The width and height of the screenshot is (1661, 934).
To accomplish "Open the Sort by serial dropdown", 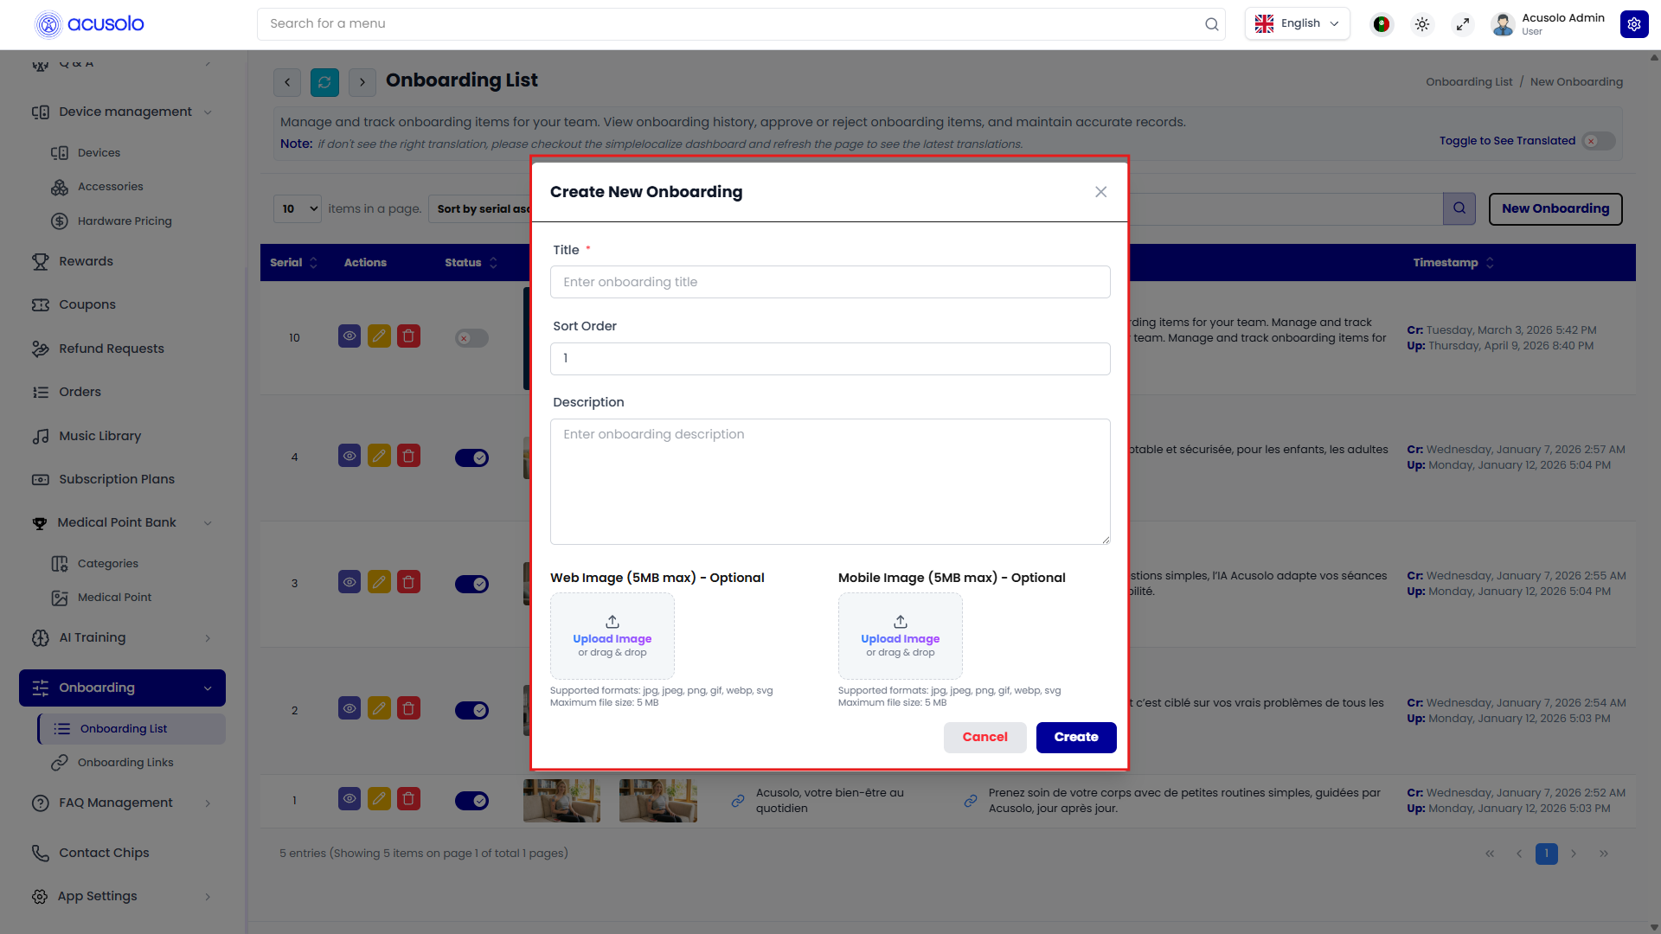I will click(x=481, y=208).
